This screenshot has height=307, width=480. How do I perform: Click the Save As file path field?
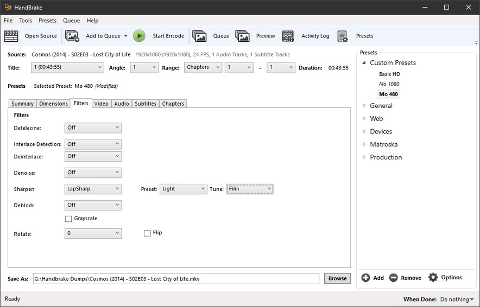[176, 279]
